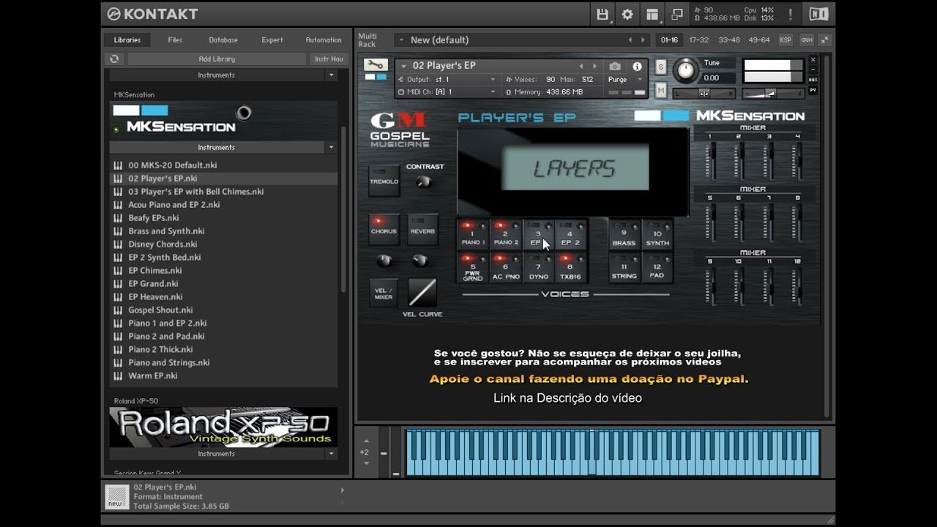Select the 33-48 rack page
Viewport: 937px width, 527px height.
point(729,40)
